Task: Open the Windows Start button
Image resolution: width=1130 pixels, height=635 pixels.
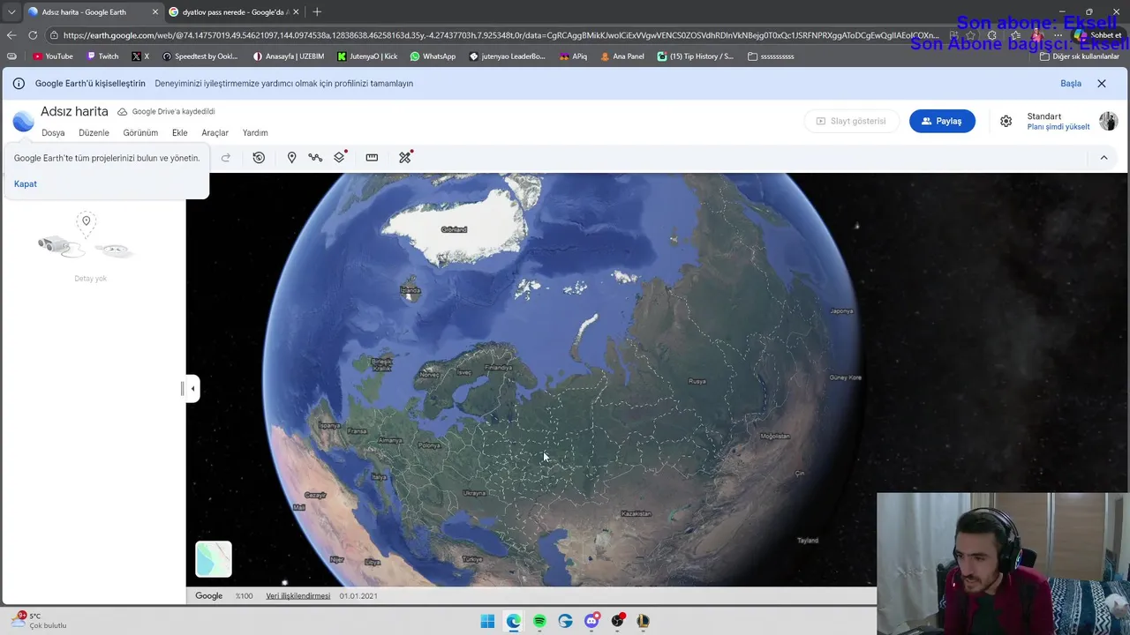Action: [487, 621]
